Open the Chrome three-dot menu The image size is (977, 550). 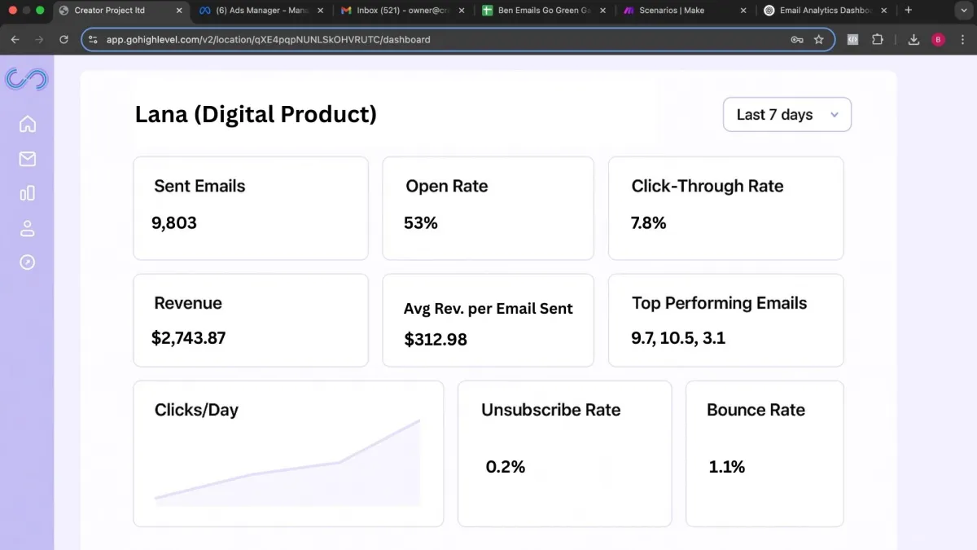click(x=962, y=39)
